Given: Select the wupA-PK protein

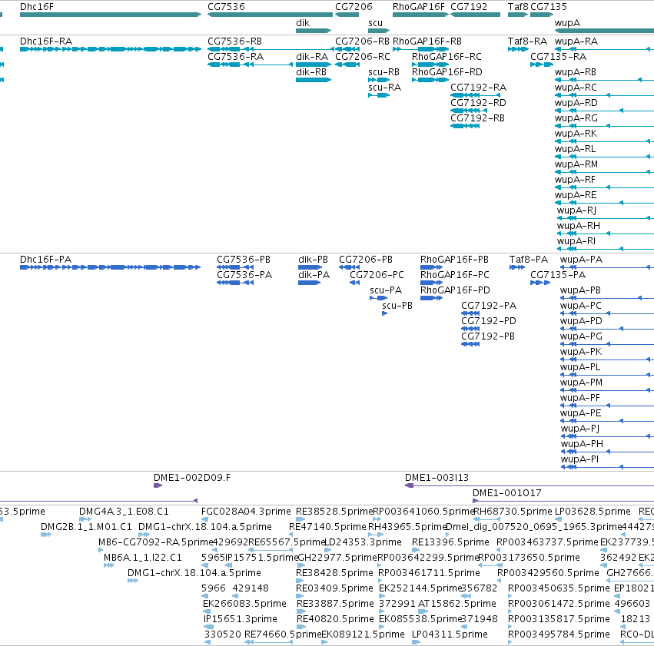Looking at the screenshot, I should pos(607,359).
